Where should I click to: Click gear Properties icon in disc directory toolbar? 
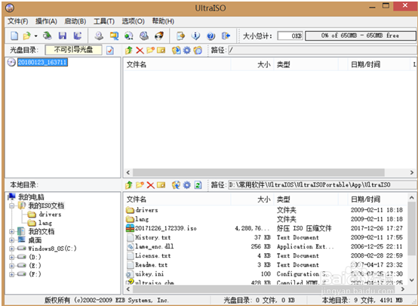coord(187,50)
